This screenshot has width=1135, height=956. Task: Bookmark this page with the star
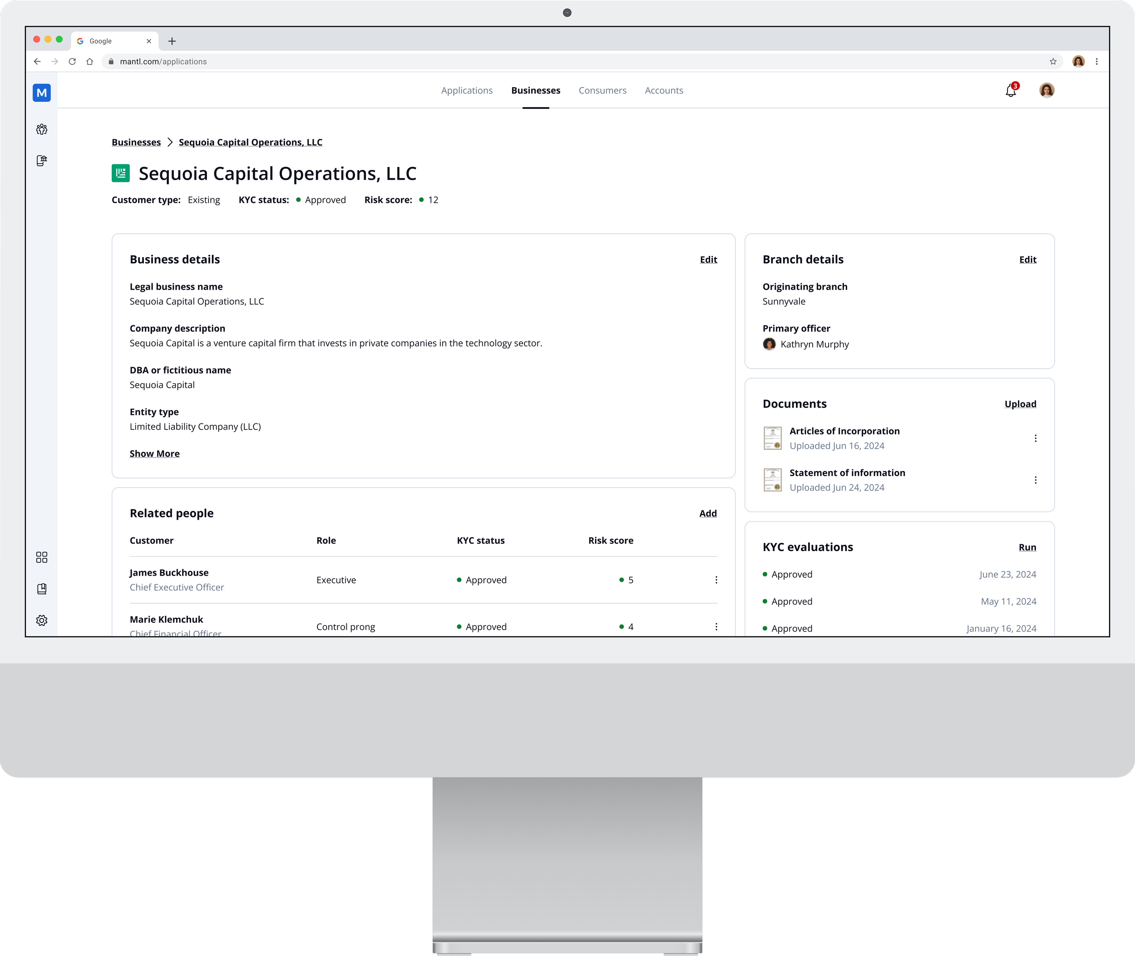[1053, 61]
